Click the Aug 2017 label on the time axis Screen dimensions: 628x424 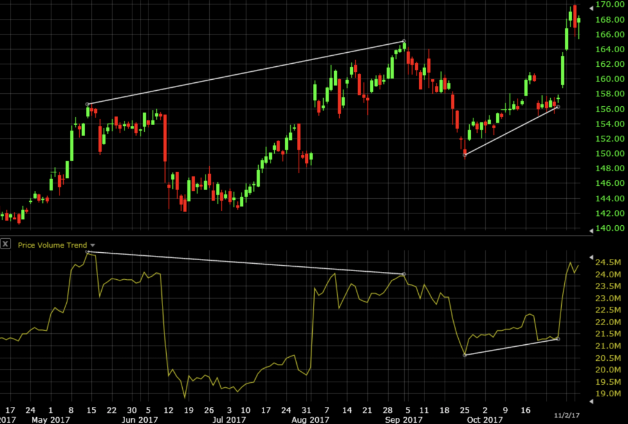pos(307,419)
